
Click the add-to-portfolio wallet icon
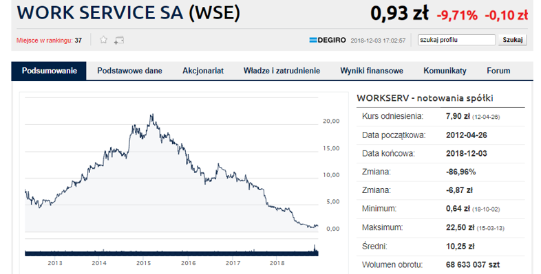(119, 41)
